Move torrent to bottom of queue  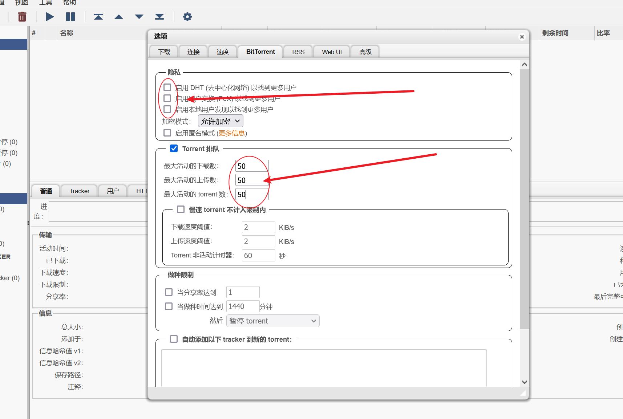(x=159, y=17)
